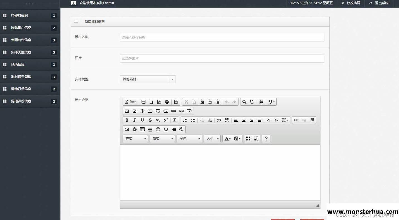Image resolution: width=399 pixels, height=220 pixels.
Task: Click the 源码 source code button
Action: (131, 102)
